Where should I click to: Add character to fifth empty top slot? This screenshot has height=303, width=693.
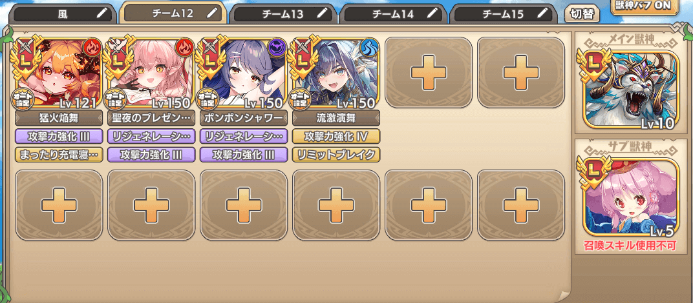pos(428,72)
